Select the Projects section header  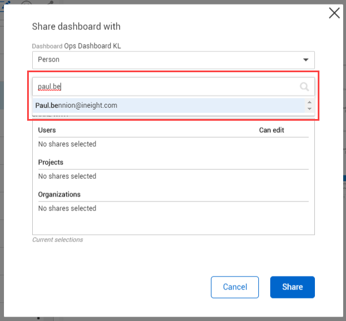pyautogui.click(x=50, y=162)
